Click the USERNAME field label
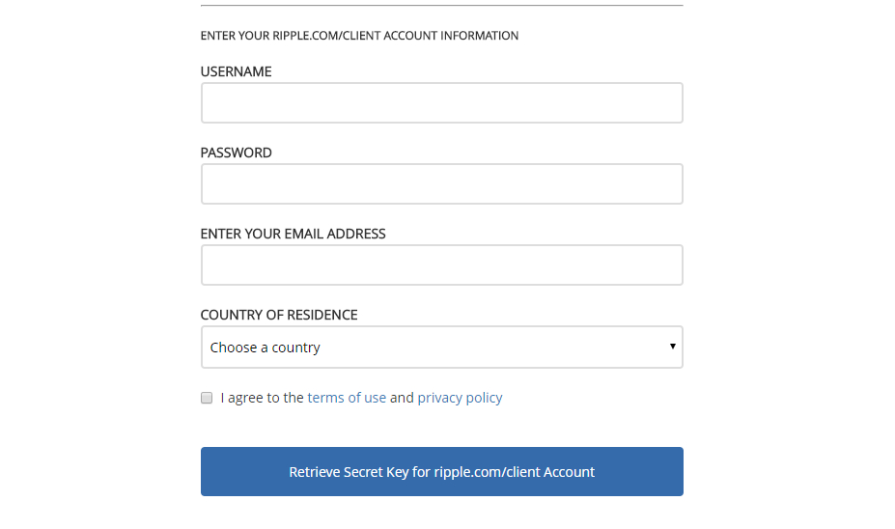 pos(237,71)
